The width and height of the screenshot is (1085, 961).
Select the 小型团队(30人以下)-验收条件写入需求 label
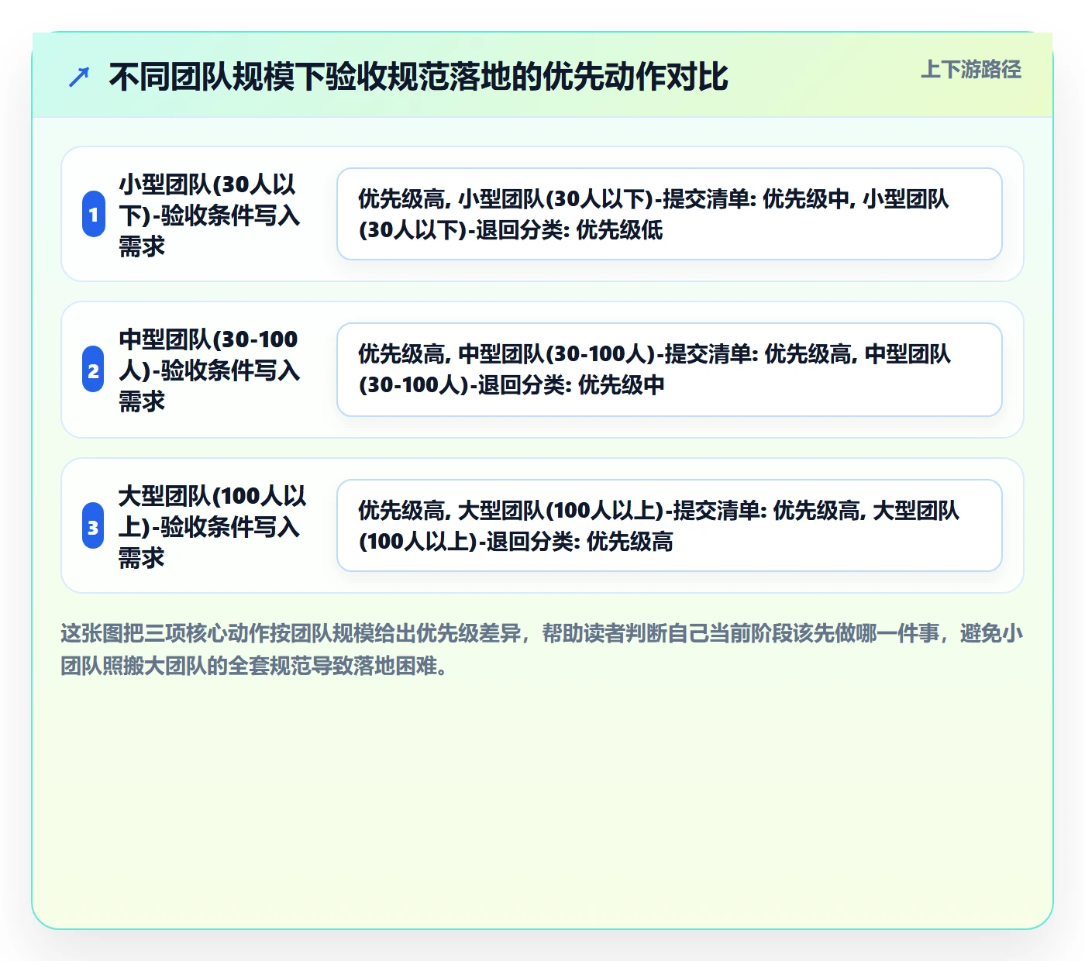(x=209, y=215)
